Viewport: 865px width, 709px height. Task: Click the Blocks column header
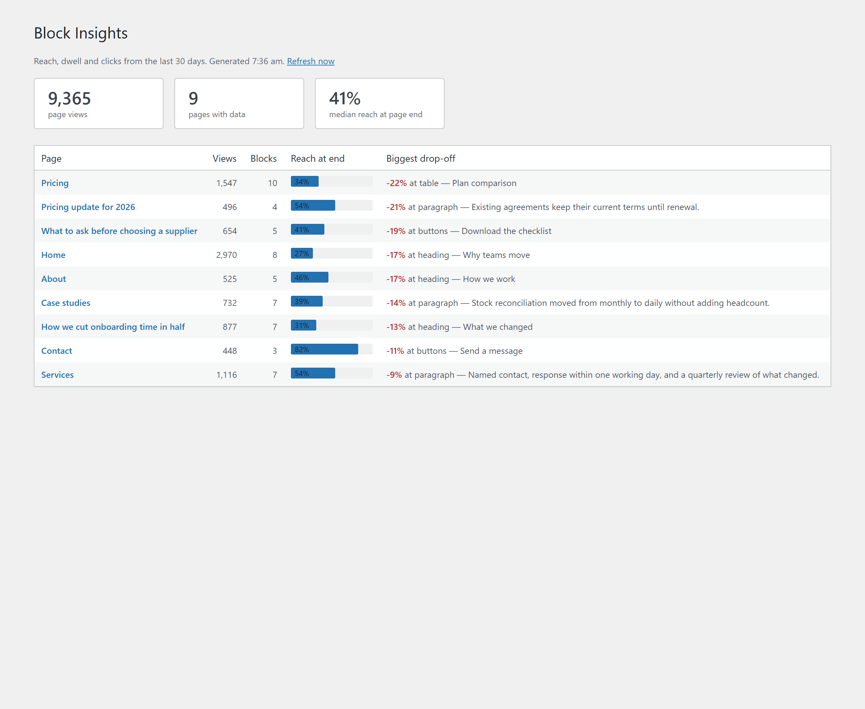264,158
